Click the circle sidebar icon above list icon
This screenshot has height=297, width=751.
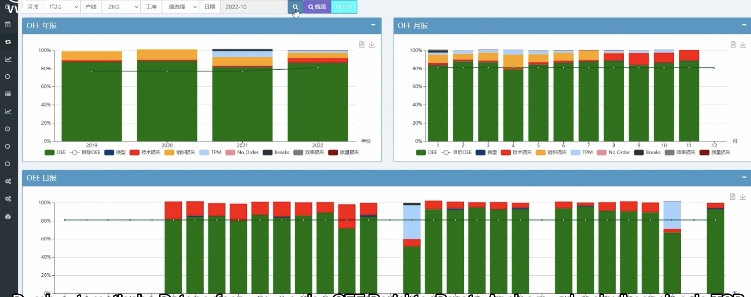pos(8,77)
